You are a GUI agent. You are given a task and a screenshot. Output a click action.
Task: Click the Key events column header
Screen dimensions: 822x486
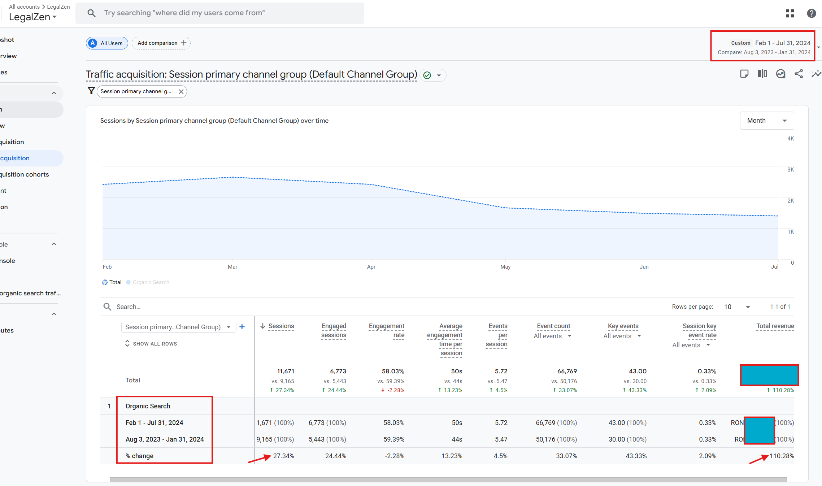[x=623, y=326]
